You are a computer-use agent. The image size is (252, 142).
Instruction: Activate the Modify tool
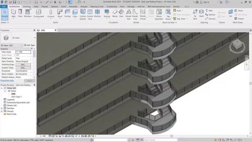point(5,14)
